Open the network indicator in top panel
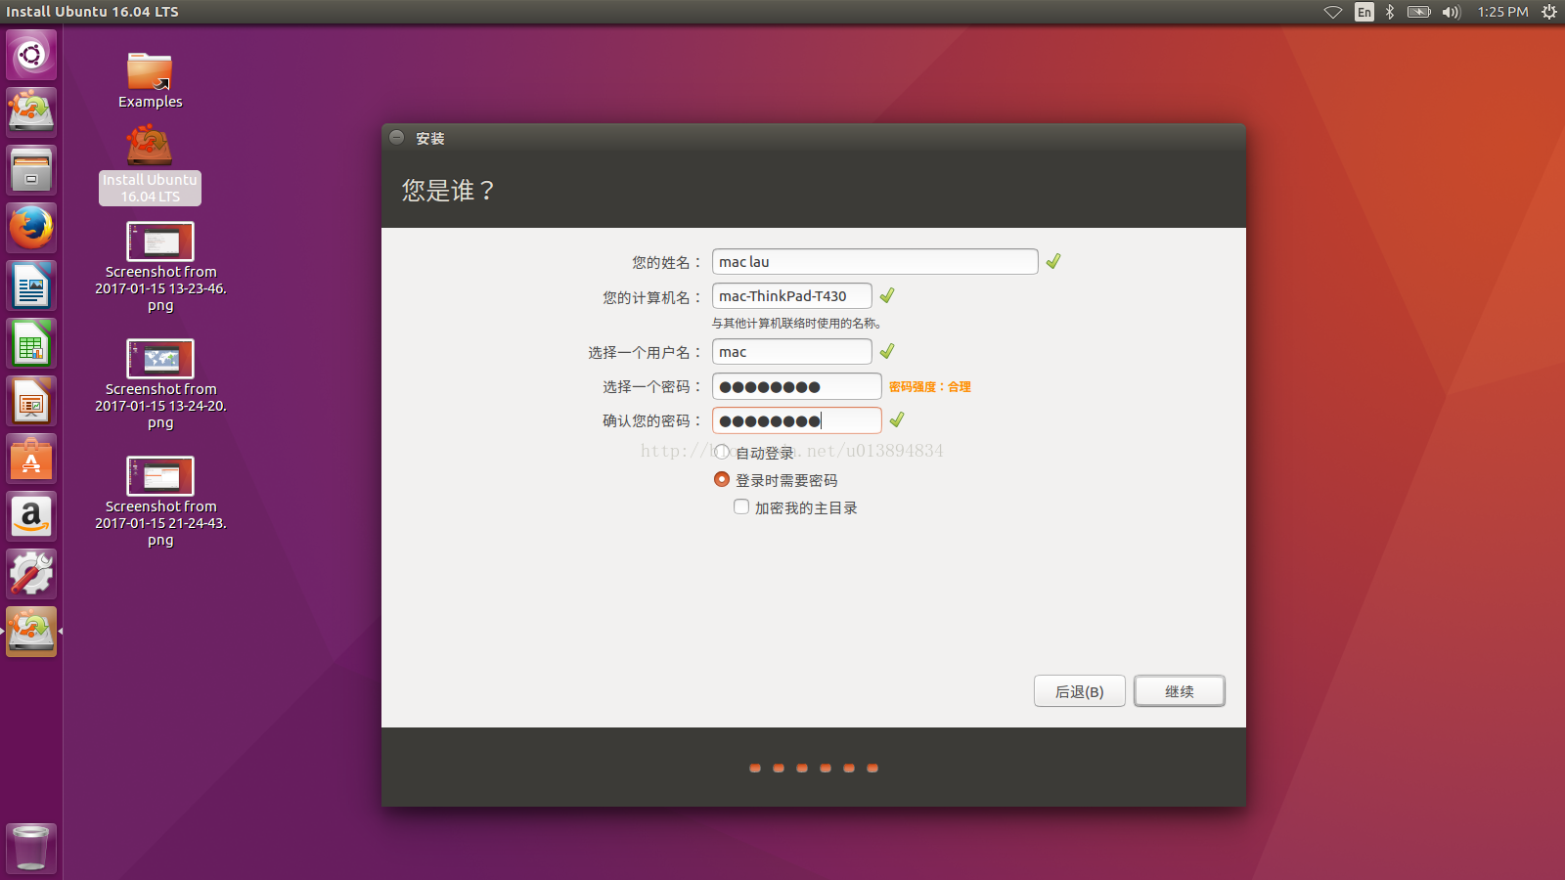 (1333, 12)
